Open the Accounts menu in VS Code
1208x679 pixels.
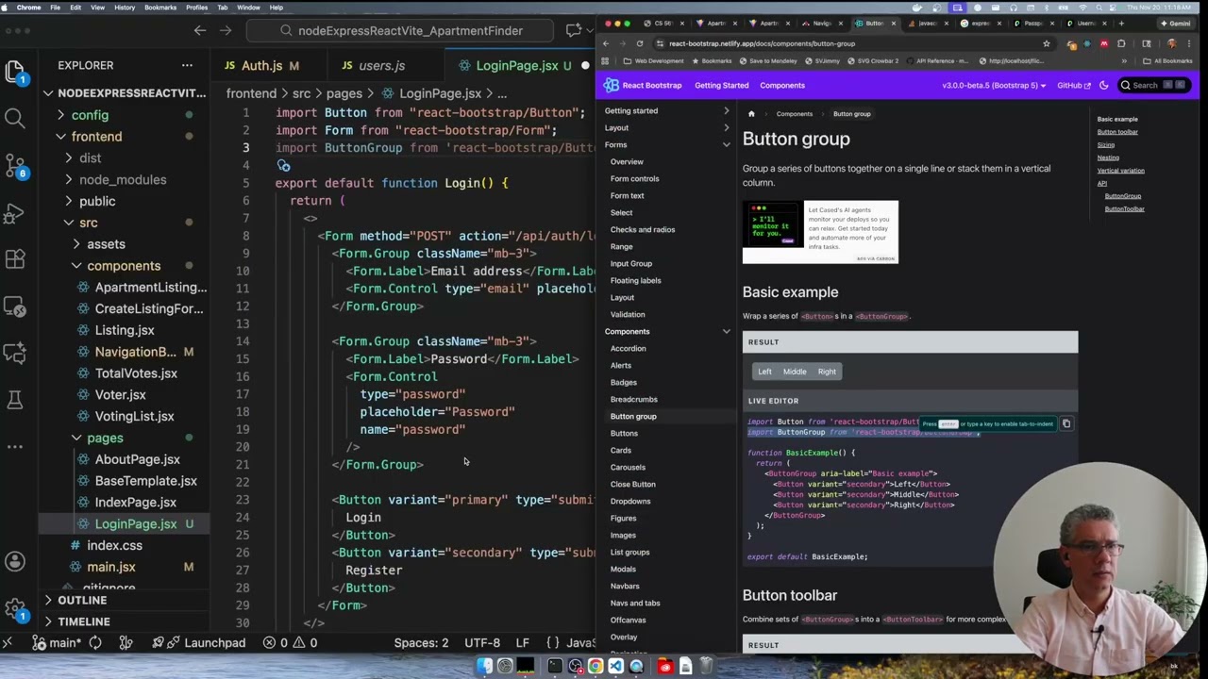pyautogui.click(x=14, y=561)
